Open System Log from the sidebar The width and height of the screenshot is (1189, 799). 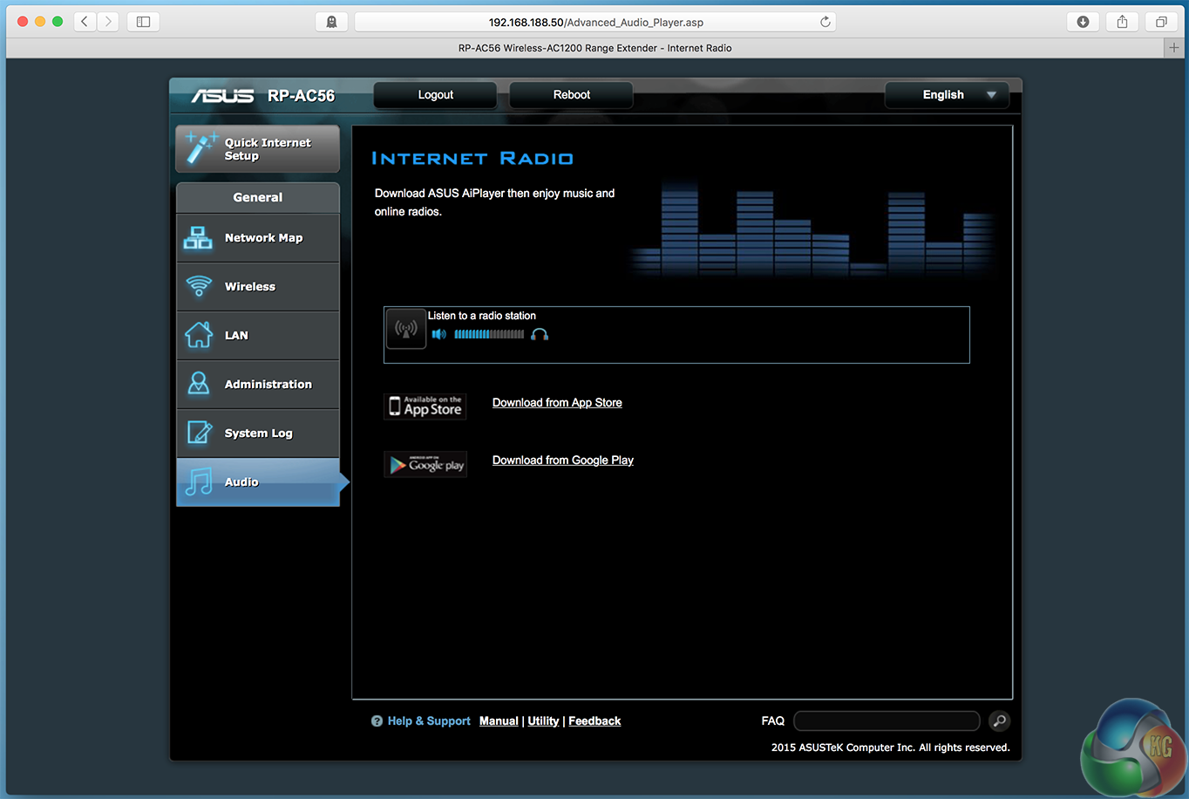pos(258,434)
